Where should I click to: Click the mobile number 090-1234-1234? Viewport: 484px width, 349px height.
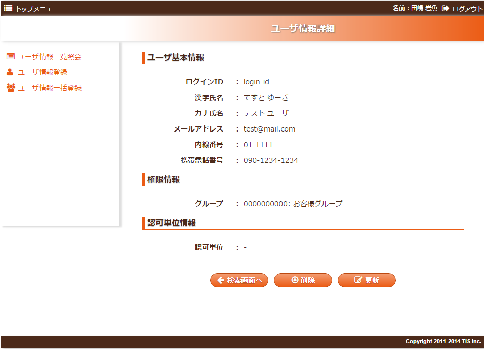tap(271, 160)
